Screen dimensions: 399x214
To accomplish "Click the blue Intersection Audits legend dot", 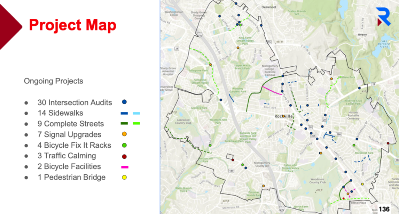I will (124, 102).
